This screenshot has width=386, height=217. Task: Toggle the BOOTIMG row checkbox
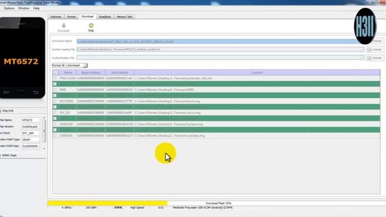[x=55, y=101]
